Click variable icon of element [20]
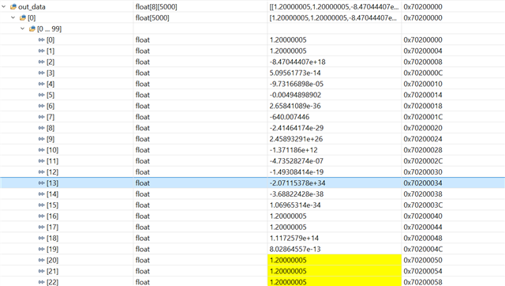The image size is (505, 286). [41, 260]
